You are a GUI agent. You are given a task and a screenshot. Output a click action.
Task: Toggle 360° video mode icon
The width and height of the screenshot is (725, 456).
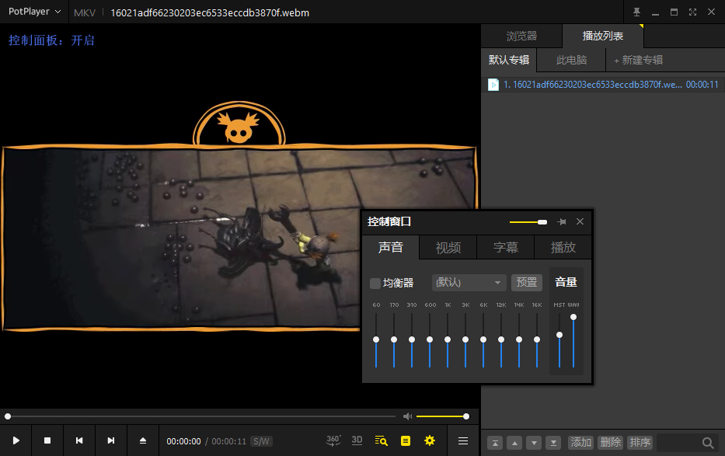333,440
